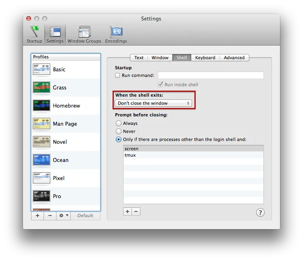Image resolution: width=303 pixels, height=261 pixels.
Task: Remove selected profile with minus button
Action: click(x=50, y=215)
